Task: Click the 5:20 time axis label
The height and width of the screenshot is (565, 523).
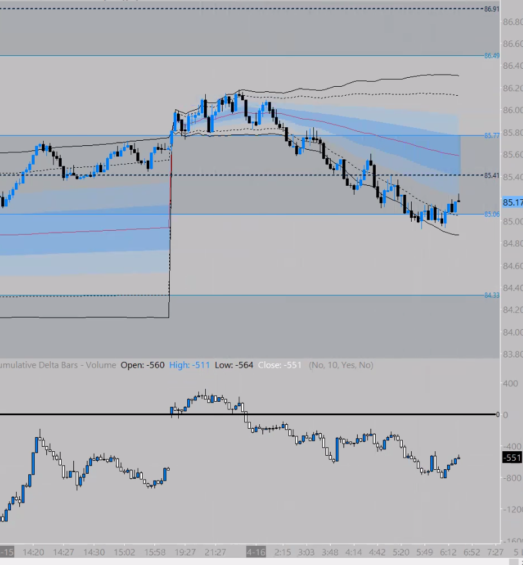Action: point(401,552)
